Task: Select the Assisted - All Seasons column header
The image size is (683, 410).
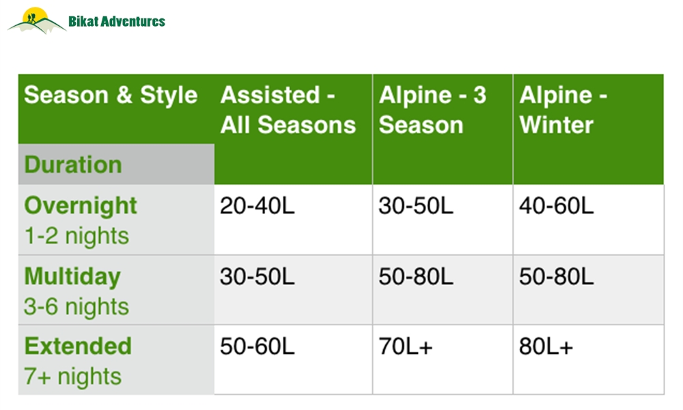Action: [293, 129]
